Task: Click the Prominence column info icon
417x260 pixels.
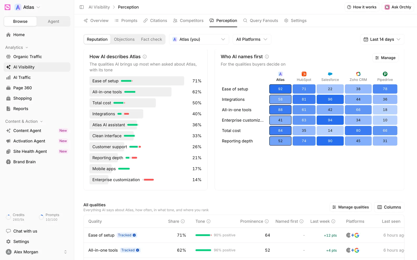Action: point(267,221)
